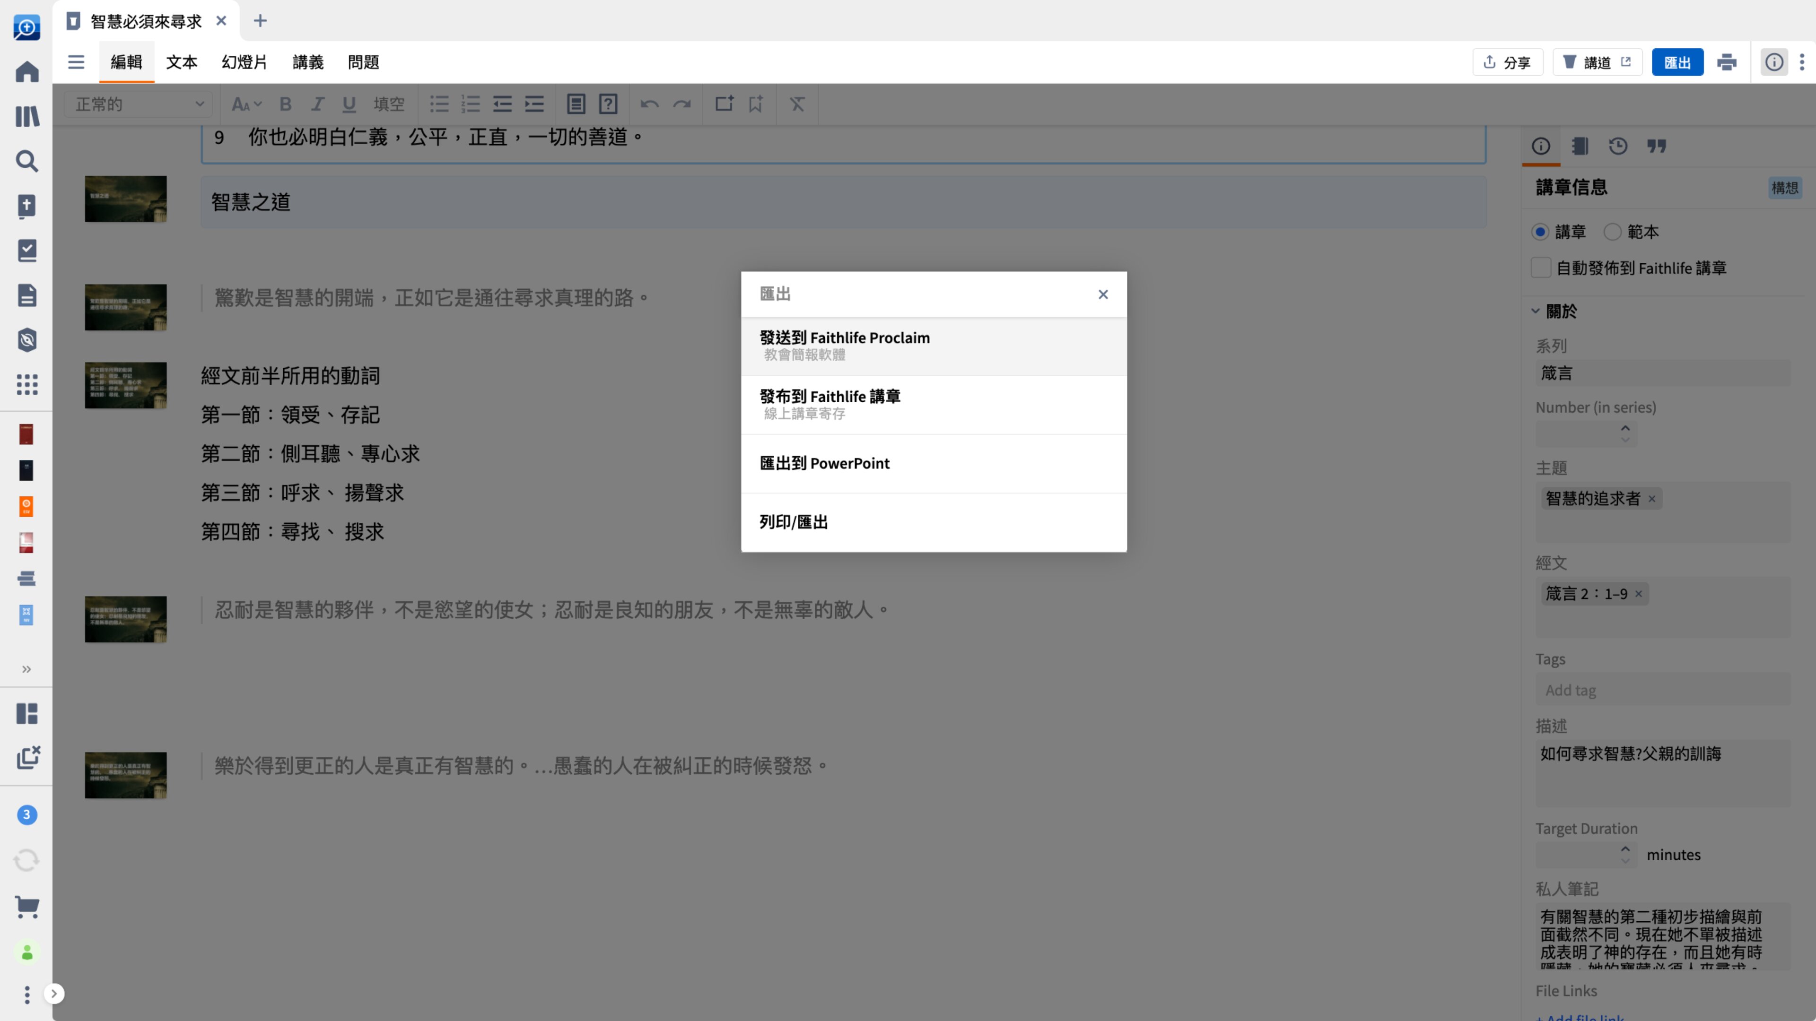
Task: Open the user account avatar icon
Action: [27, 952]
